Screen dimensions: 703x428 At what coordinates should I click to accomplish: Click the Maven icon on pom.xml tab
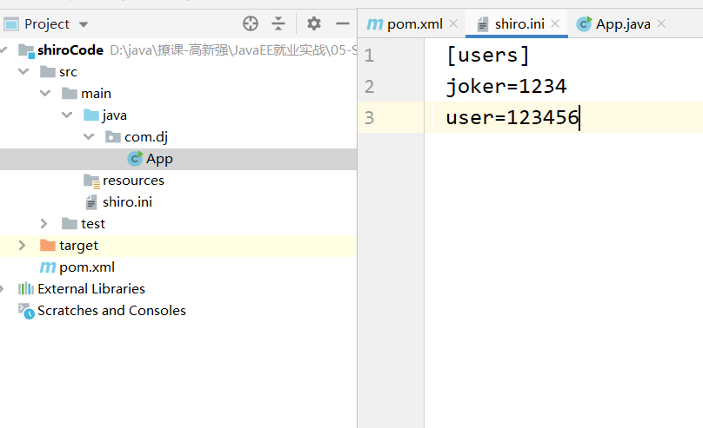coord(375,23)
